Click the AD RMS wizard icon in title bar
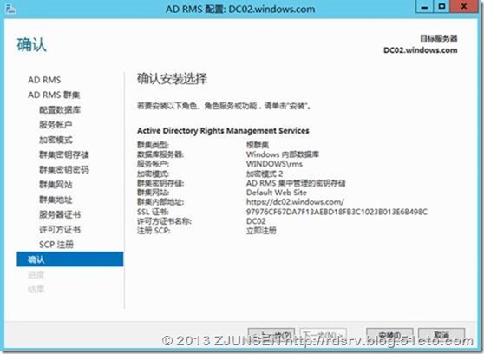Image resolution: width=484 pixels, height=354 pixels. tap(10, 9)
